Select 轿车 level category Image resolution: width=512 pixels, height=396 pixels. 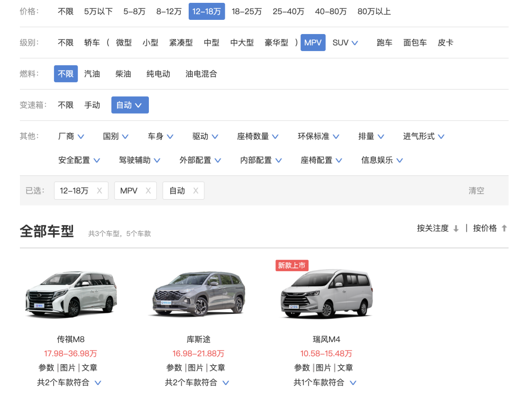coord(92,43)
